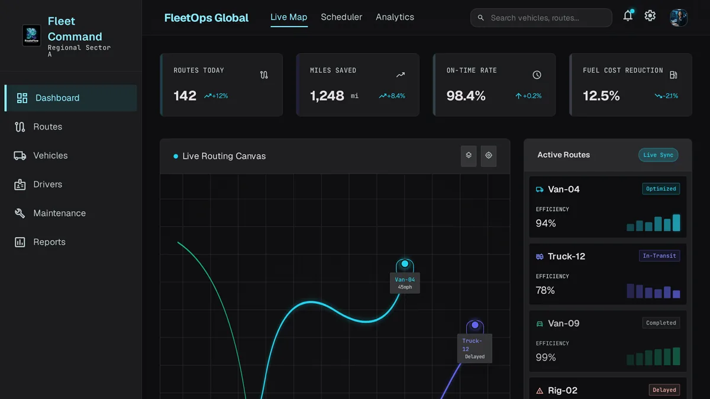
Task: Click the Active Routes panel heading
Action: click(x=563, y=155)
